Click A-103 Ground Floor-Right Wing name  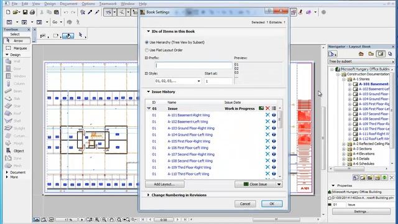[x=191, y=128]
